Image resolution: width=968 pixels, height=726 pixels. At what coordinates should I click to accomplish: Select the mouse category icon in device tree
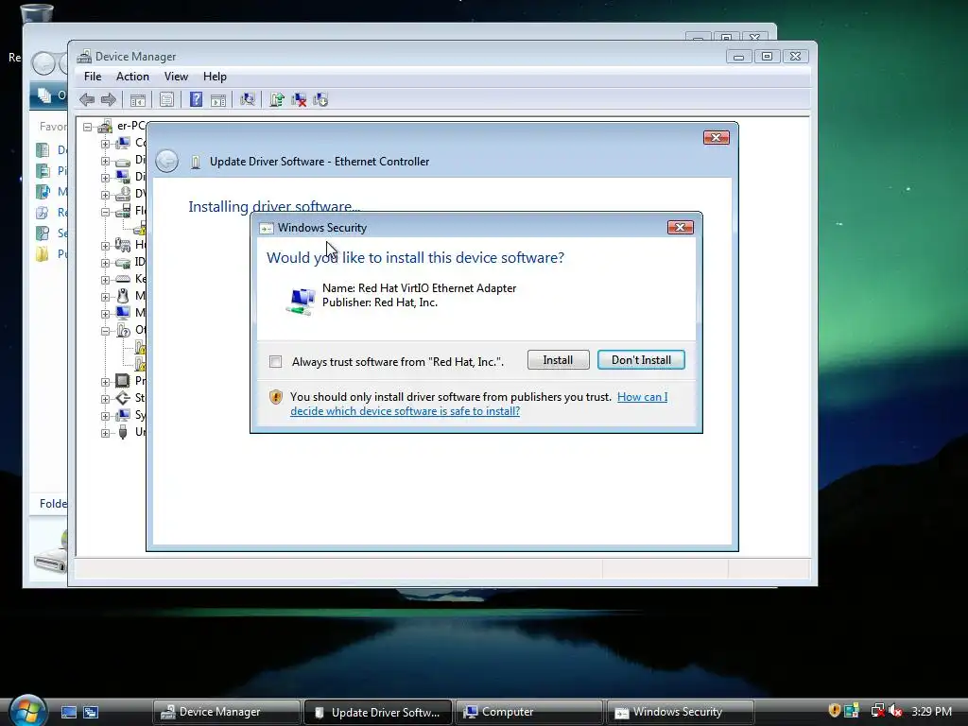123,296
